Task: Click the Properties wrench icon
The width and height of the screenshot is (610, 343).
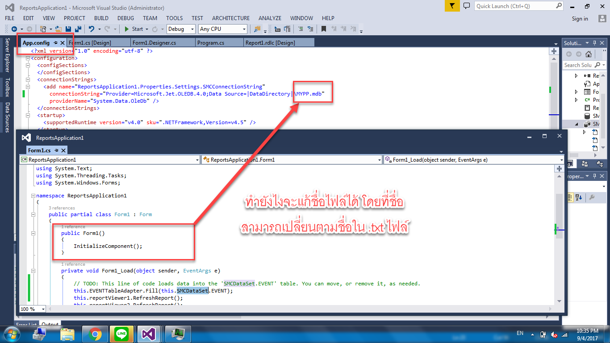Action: point(592,197)
